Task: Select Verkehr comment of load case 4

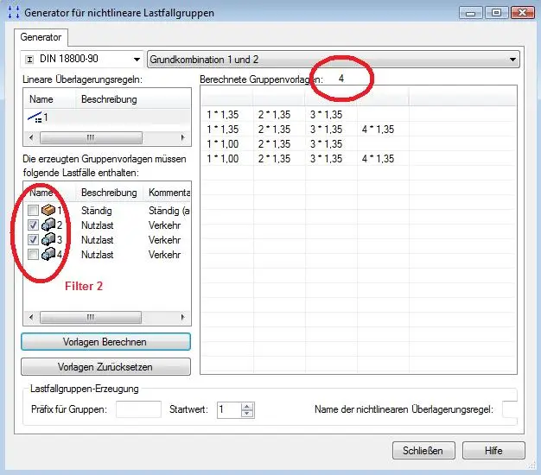Action: [x=164, y=255]
